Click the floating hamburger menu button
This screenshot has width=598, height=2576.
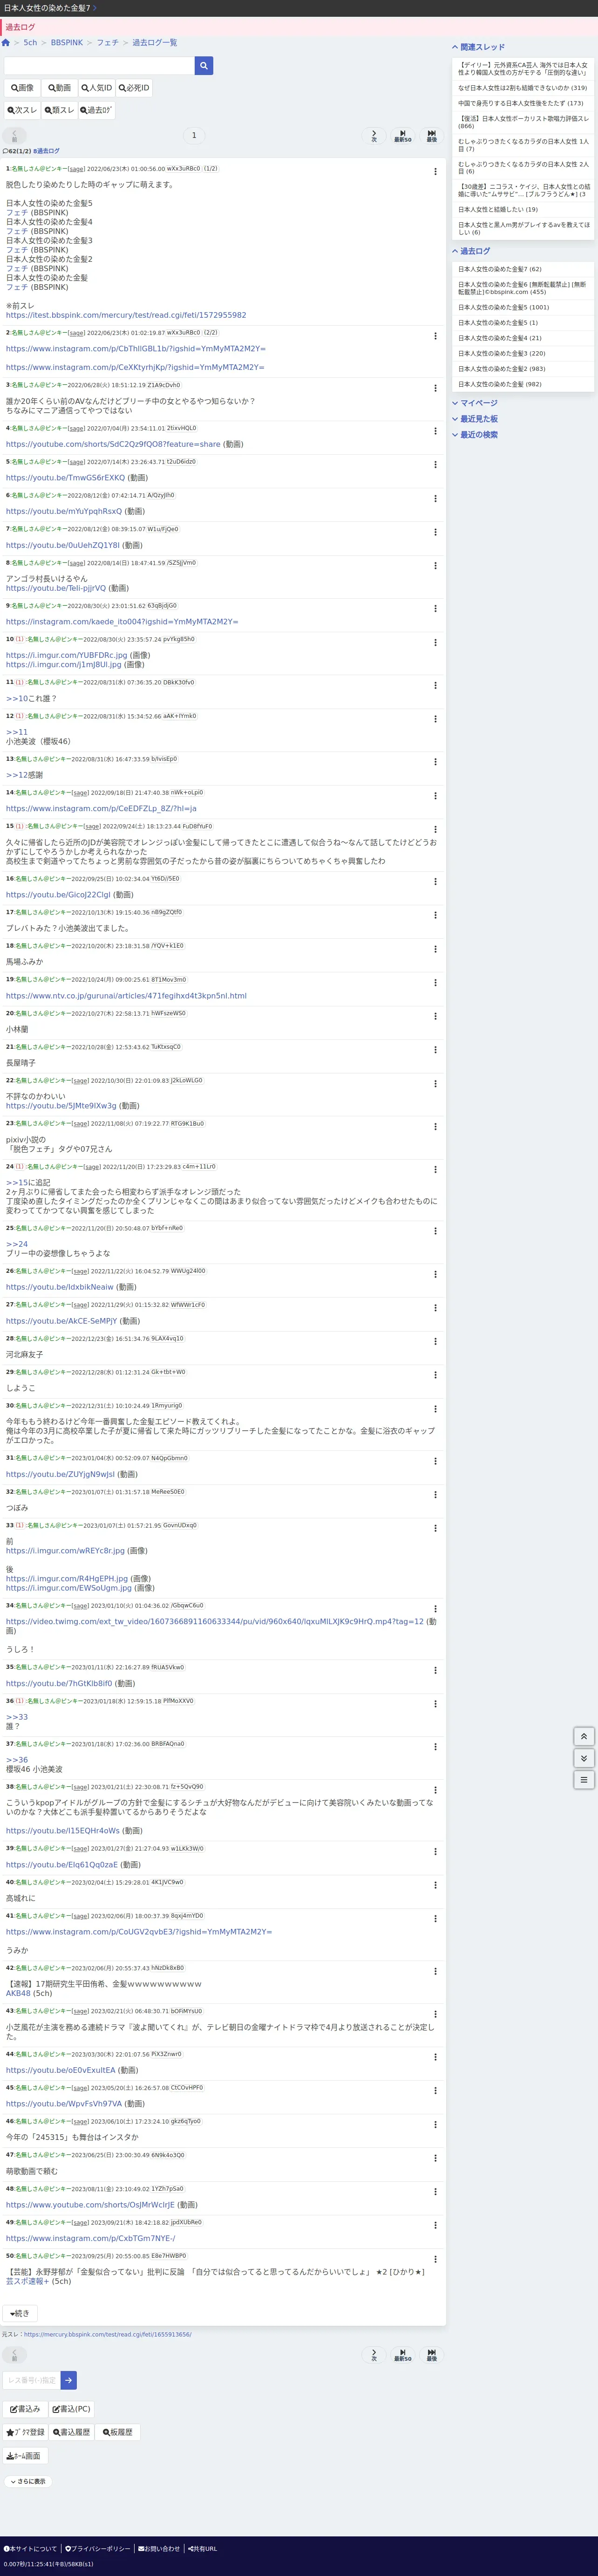(x=585, y=1780)
